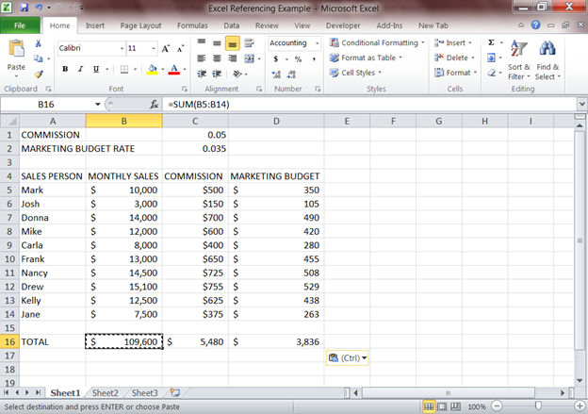Click the Increase Indent icon

click(x=217, y=74)
